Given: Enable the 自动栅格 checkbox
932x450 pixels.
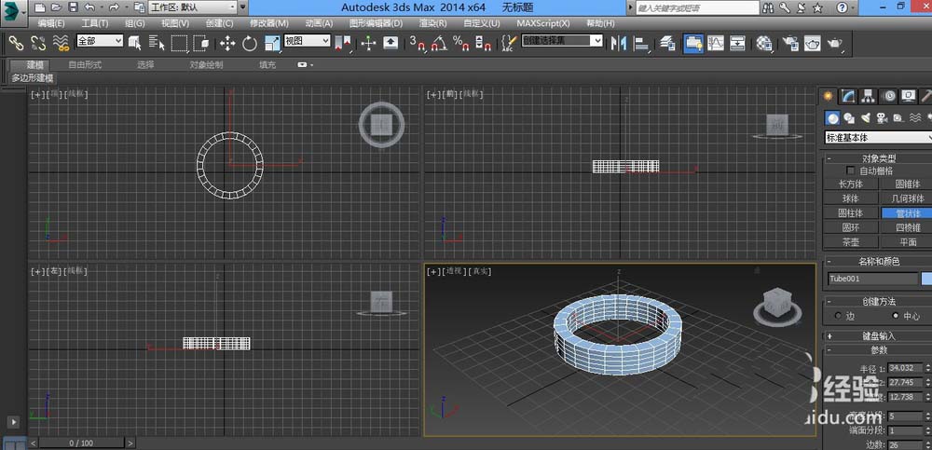Looking at the screenshot, I should click(x=851, y=170).
